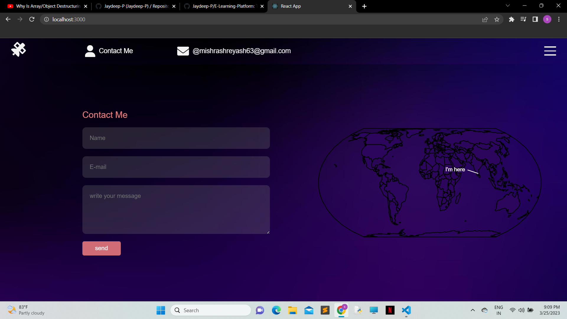Launch Visual Studio Code from the taskbar
The height and width of the screenshot is (319, 567).
[x=406, y=310]
